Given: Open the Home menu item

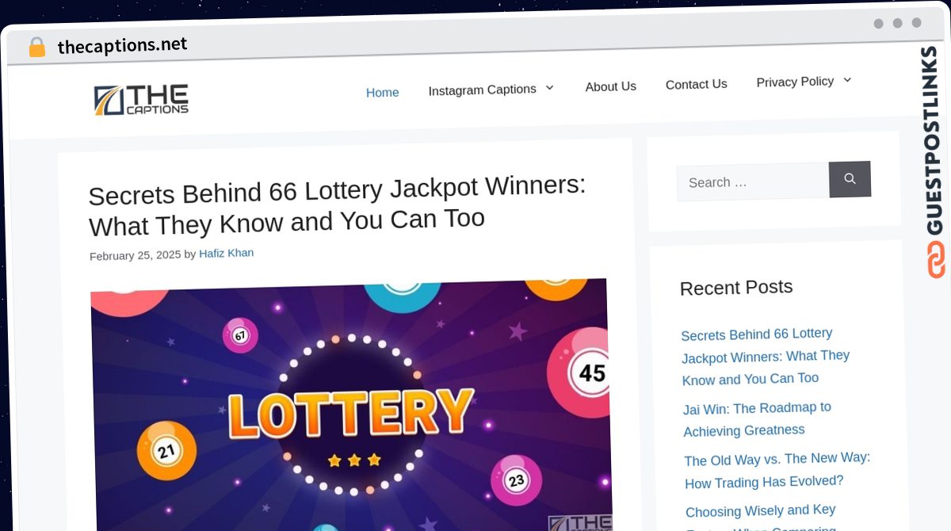Looking at the screenshot, I should 382,93.
